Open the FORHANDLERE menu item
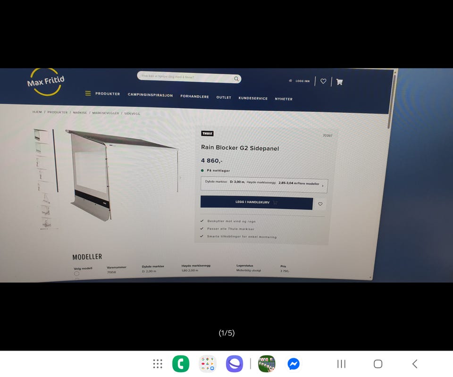Image resolution: width=453 pixels, height=377 pixels. click(194, 96)
